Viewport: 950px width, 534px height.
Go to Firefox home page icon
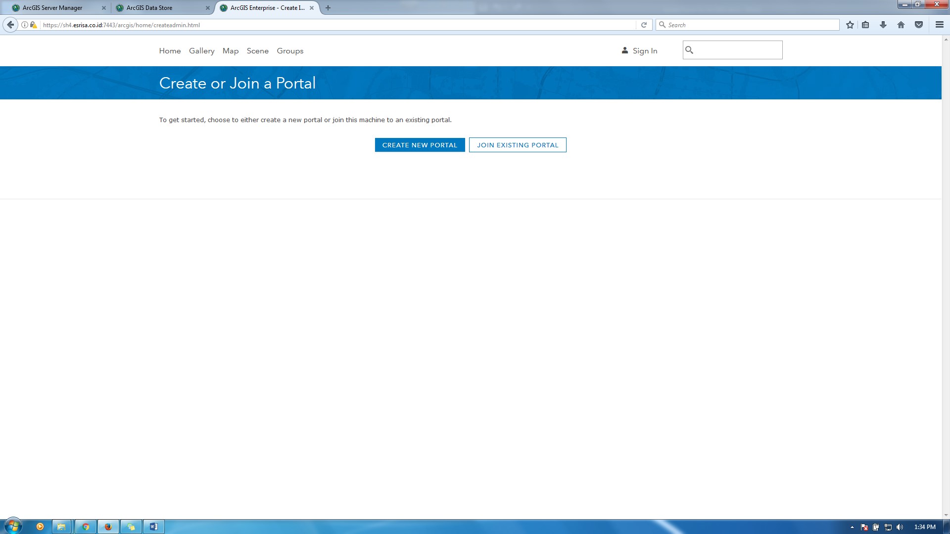tap(901, 25)
